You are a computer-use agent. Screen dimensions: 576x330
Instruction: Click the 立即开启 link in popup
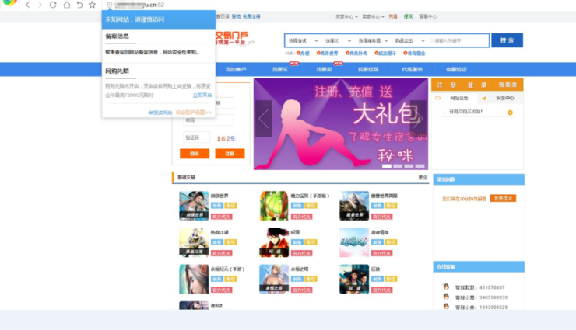click(x=202, y=96)
